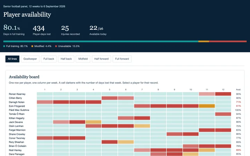Select player Dara Flanagan
This screenshot has width=250, height=156.
click(x=17, y=154)
